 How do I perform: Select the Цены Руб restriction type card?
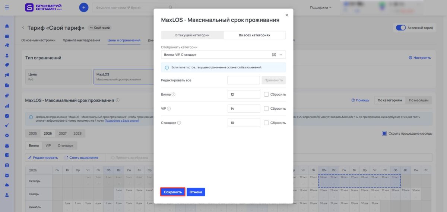58,77
